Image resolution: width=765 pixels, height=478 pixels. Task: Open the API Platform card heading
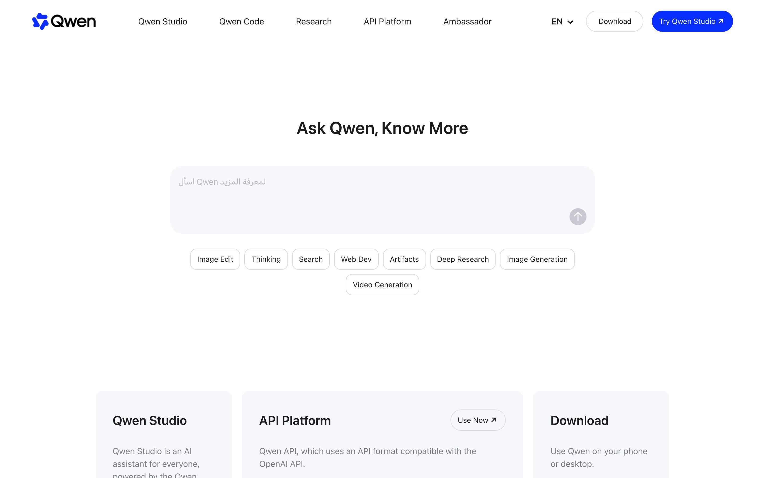point(295,420)
